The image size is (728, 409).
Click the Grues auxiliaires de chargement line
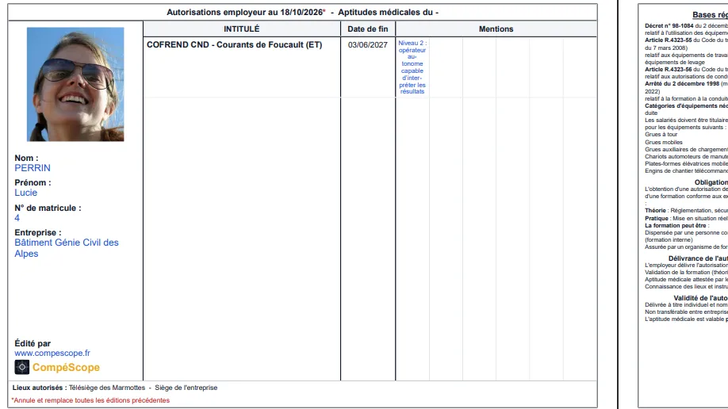click(686, 150)
